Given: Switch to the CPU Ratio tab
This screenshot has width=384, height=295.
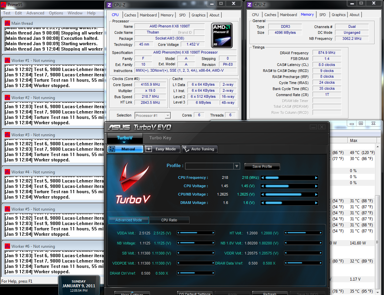Looking at the screenshot, I should click(x=169, y=220).
